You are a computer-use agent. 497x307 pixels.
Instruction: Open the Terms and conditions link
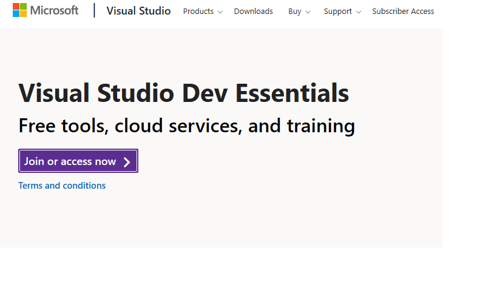point(62,186)
